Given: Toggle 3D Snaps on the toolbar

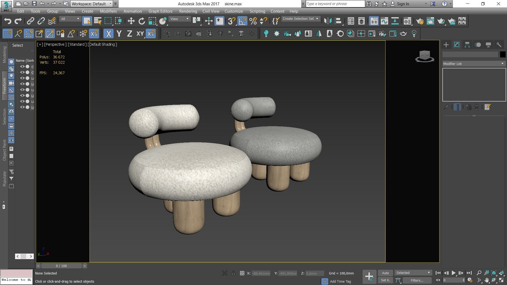Looking at the screenshot, I should (232, 21).
